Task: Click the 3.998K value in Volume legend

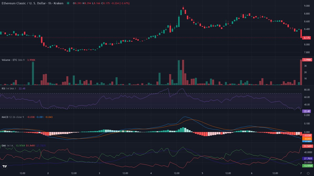Action: point(31,60)
